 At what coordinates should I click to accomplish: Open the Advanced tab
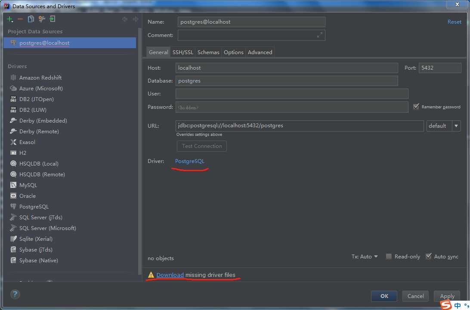point(260,52)
